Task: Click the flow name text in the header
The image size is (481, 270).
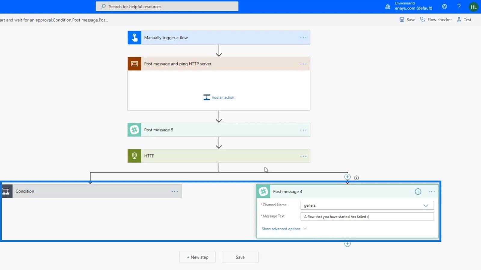Action: click(54, 20)
